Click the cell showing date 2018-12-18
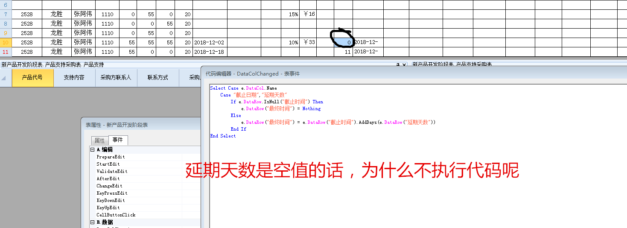 coord(209,52)
